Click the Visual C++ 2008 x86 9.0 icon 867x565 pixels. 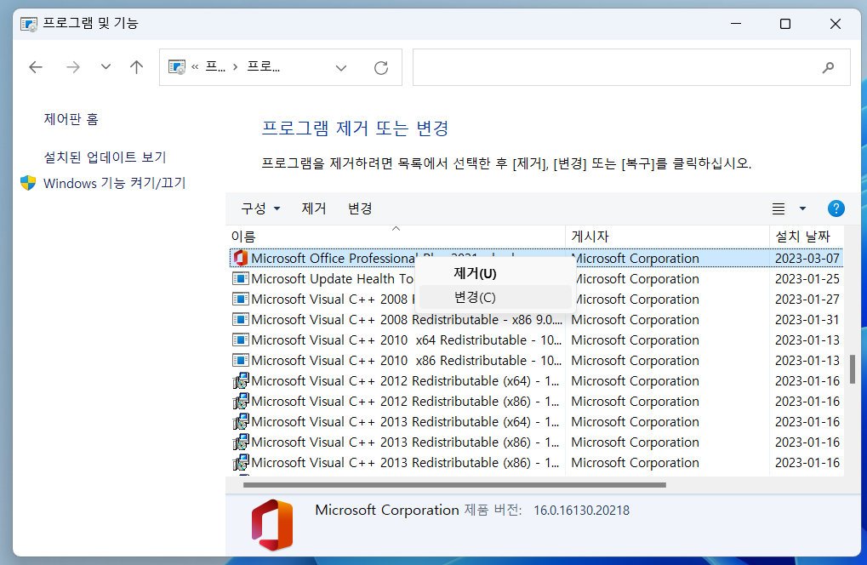[x=241, y=320]
